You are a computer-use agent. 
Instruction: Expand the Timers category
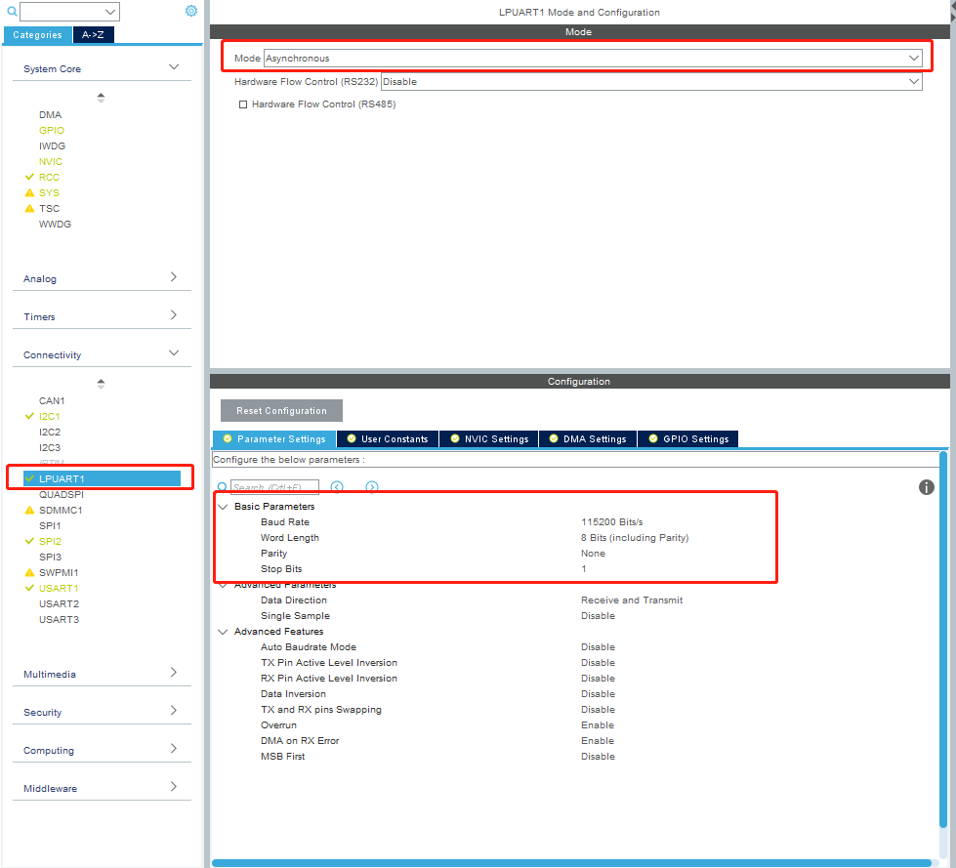coord(174,315)
